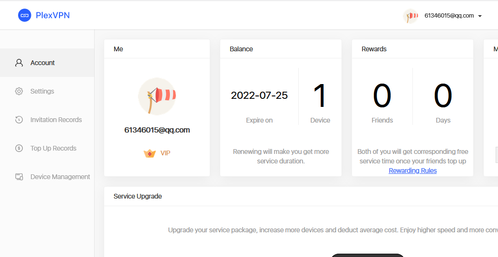Click the 'Upgrade your service package' description

coord(333,230)
